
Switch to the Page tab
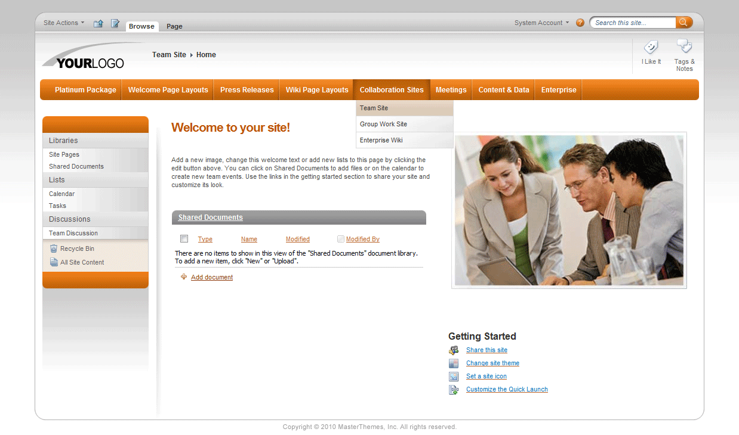[x=174, y=26]
